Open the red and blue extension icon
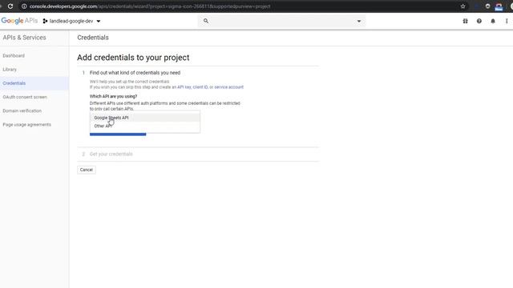 tap(499, 6)
